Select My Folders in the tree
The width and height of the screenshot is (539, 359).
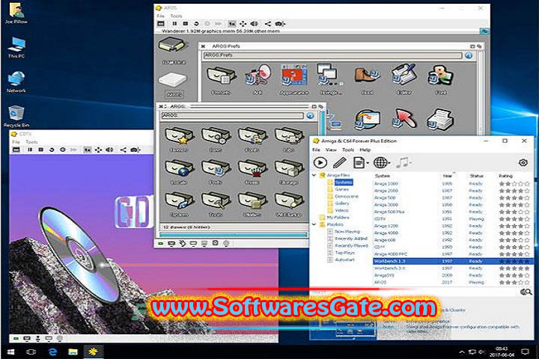[338, 218]
